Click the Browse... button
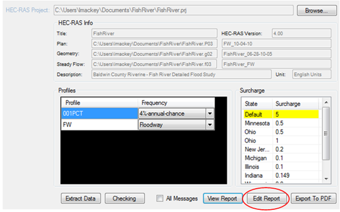This screenshot has width=340, height=212. click(x=317, y=10)
